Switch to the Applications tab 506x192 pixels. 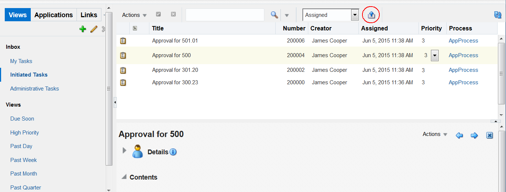[x=53, y=15]
